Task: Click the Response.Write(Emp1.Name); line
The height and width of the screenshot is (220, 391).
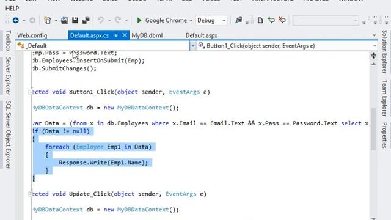Action: 103,163
